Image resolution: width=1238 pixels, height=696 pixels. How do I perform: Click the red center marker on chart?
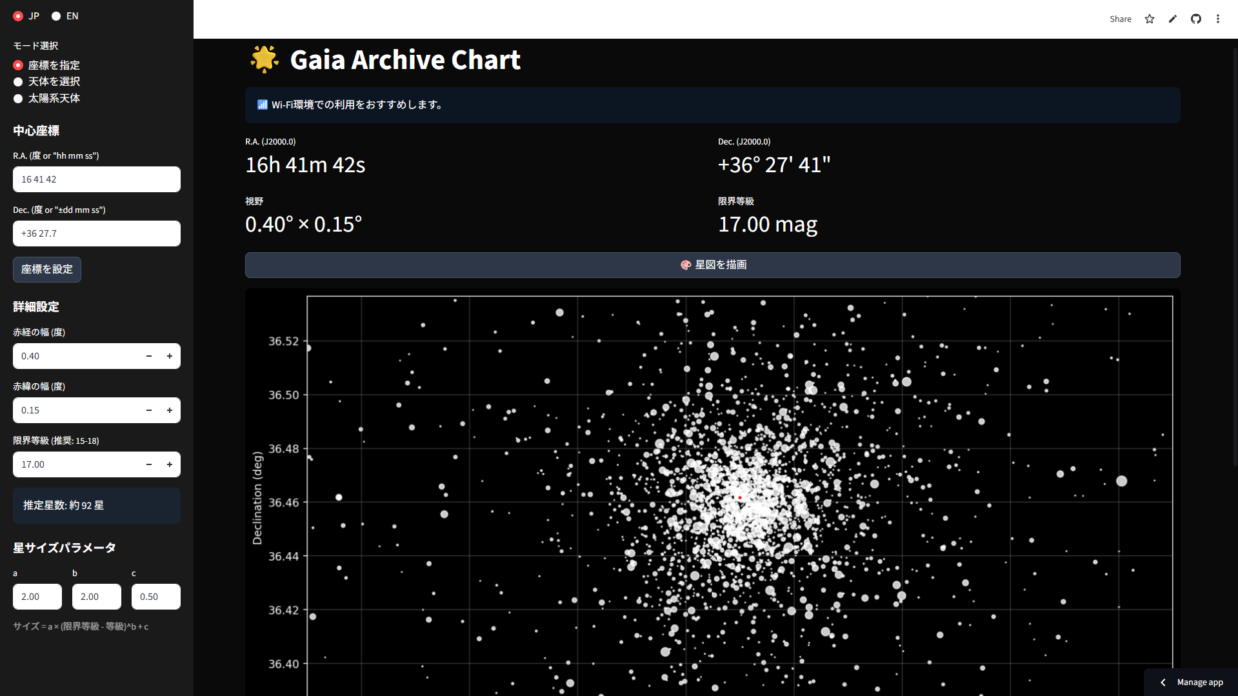tap(740, 497)
